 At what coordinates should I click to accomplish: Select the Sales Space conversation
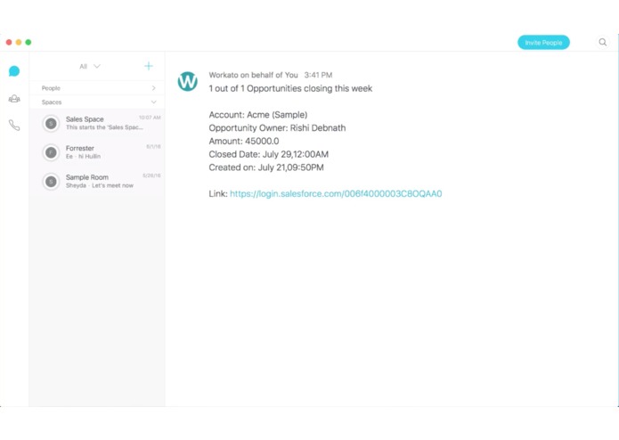click(97, 123)
